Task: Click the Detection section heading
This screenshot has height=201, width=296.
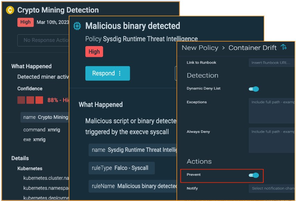Action: 202,76
